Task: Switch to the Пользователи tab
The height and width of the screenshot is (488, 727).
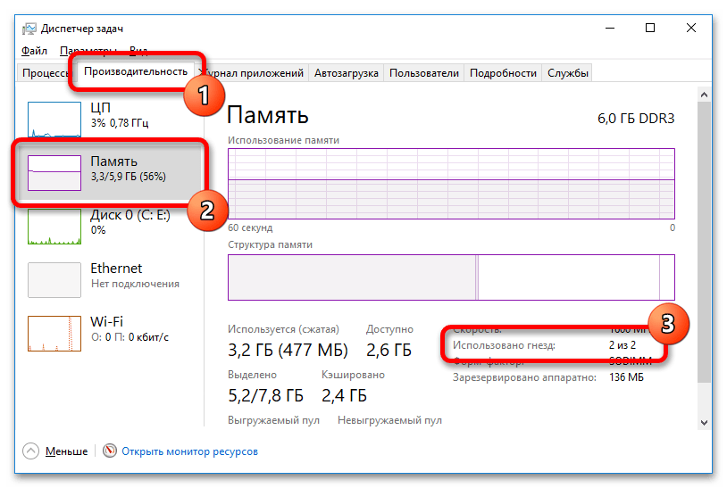Action: click(424, 73)
